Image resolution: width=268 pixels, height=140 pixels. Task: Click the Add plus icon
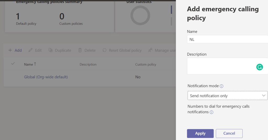point(10,50)
